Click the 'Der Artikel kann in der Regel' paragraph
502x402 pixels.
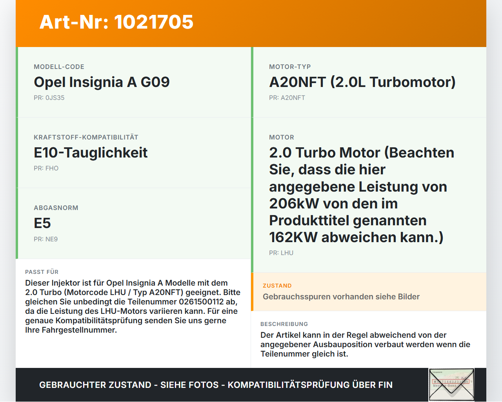click(x=366, y=344)
